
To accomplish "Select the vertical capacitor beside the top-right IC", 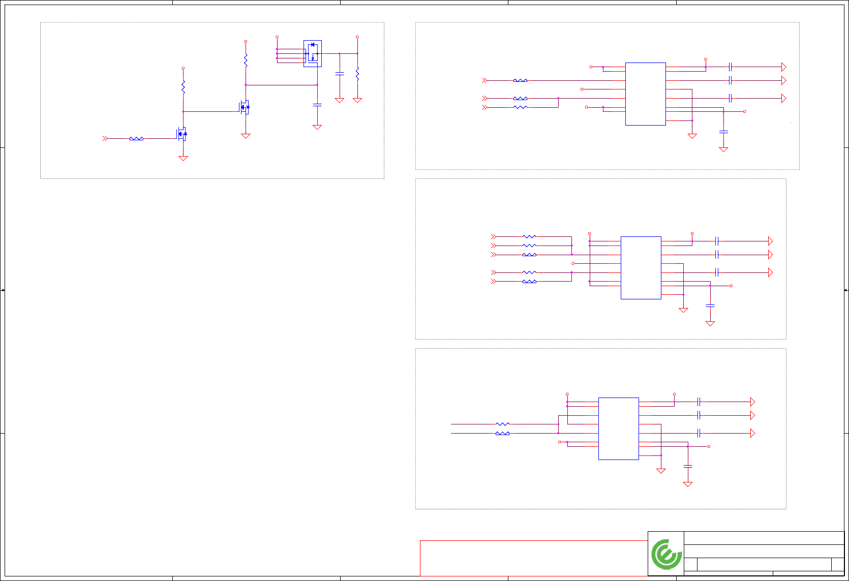I will click(x=723, y=132).
